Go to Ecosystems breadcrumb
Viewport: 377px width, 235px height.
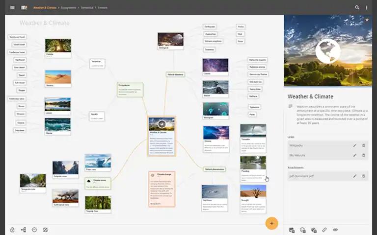[68, 8]
